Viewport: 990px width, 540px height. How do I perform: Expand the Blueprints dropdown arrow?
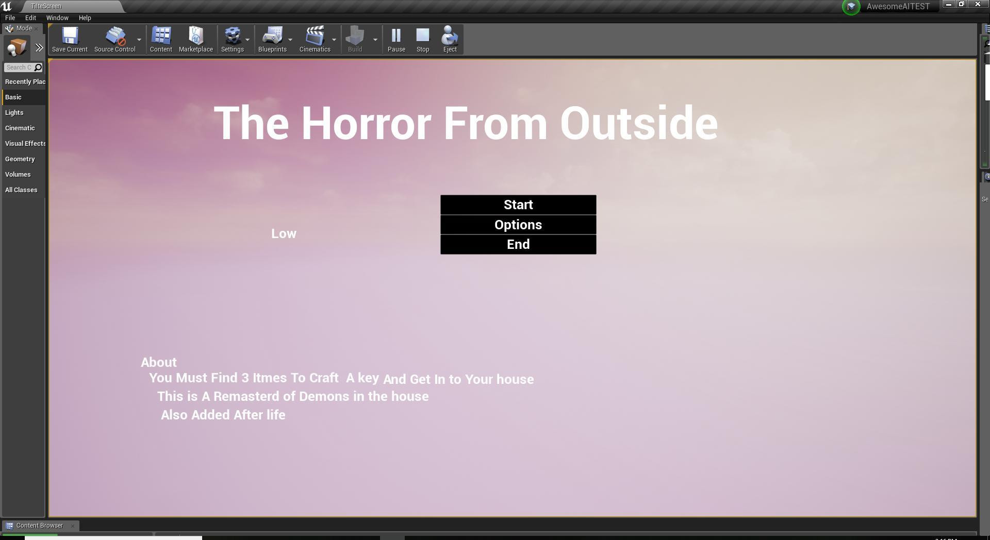click(290, 40)
